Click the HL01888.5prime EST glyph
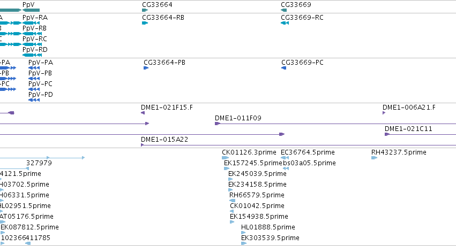Screen dimensions: 456x246 (243, 233)
